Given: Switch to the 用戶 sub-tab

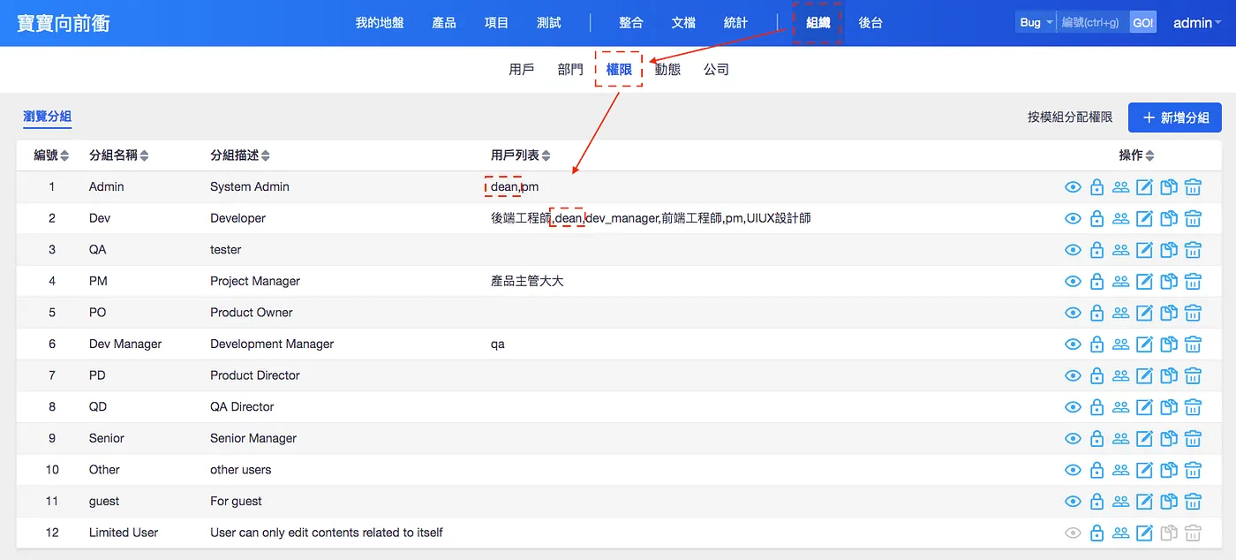Looking at the screenshot, I should tap(522, 69).
